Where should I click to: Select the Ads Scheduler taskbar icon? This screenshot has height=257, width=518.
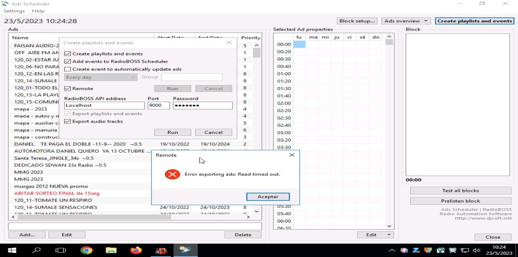pos(185,250)
